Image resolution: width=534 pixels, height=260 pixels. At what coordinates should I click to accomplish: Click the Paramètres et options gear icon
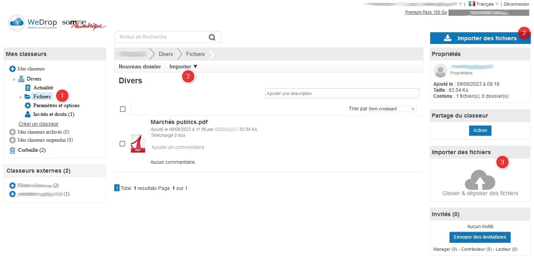point(28,105)
